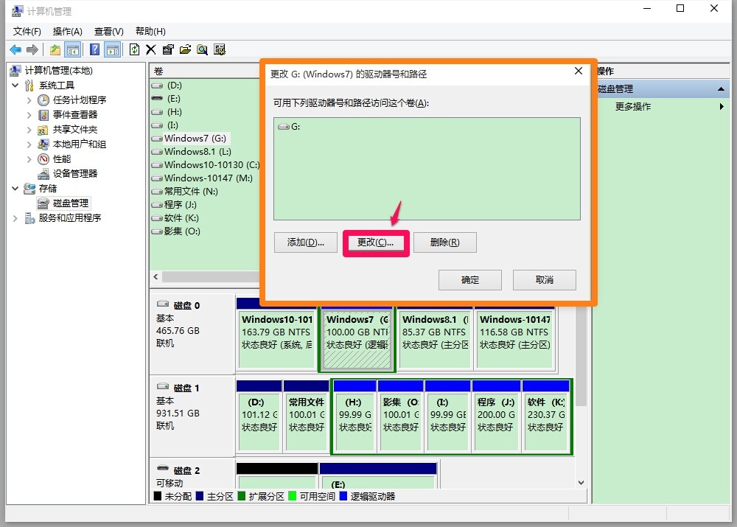The height and width of the screenshot is (527, 737).
Task: Click the up one level folder icon
Action: pyautogui.click(x=55, y=49)
